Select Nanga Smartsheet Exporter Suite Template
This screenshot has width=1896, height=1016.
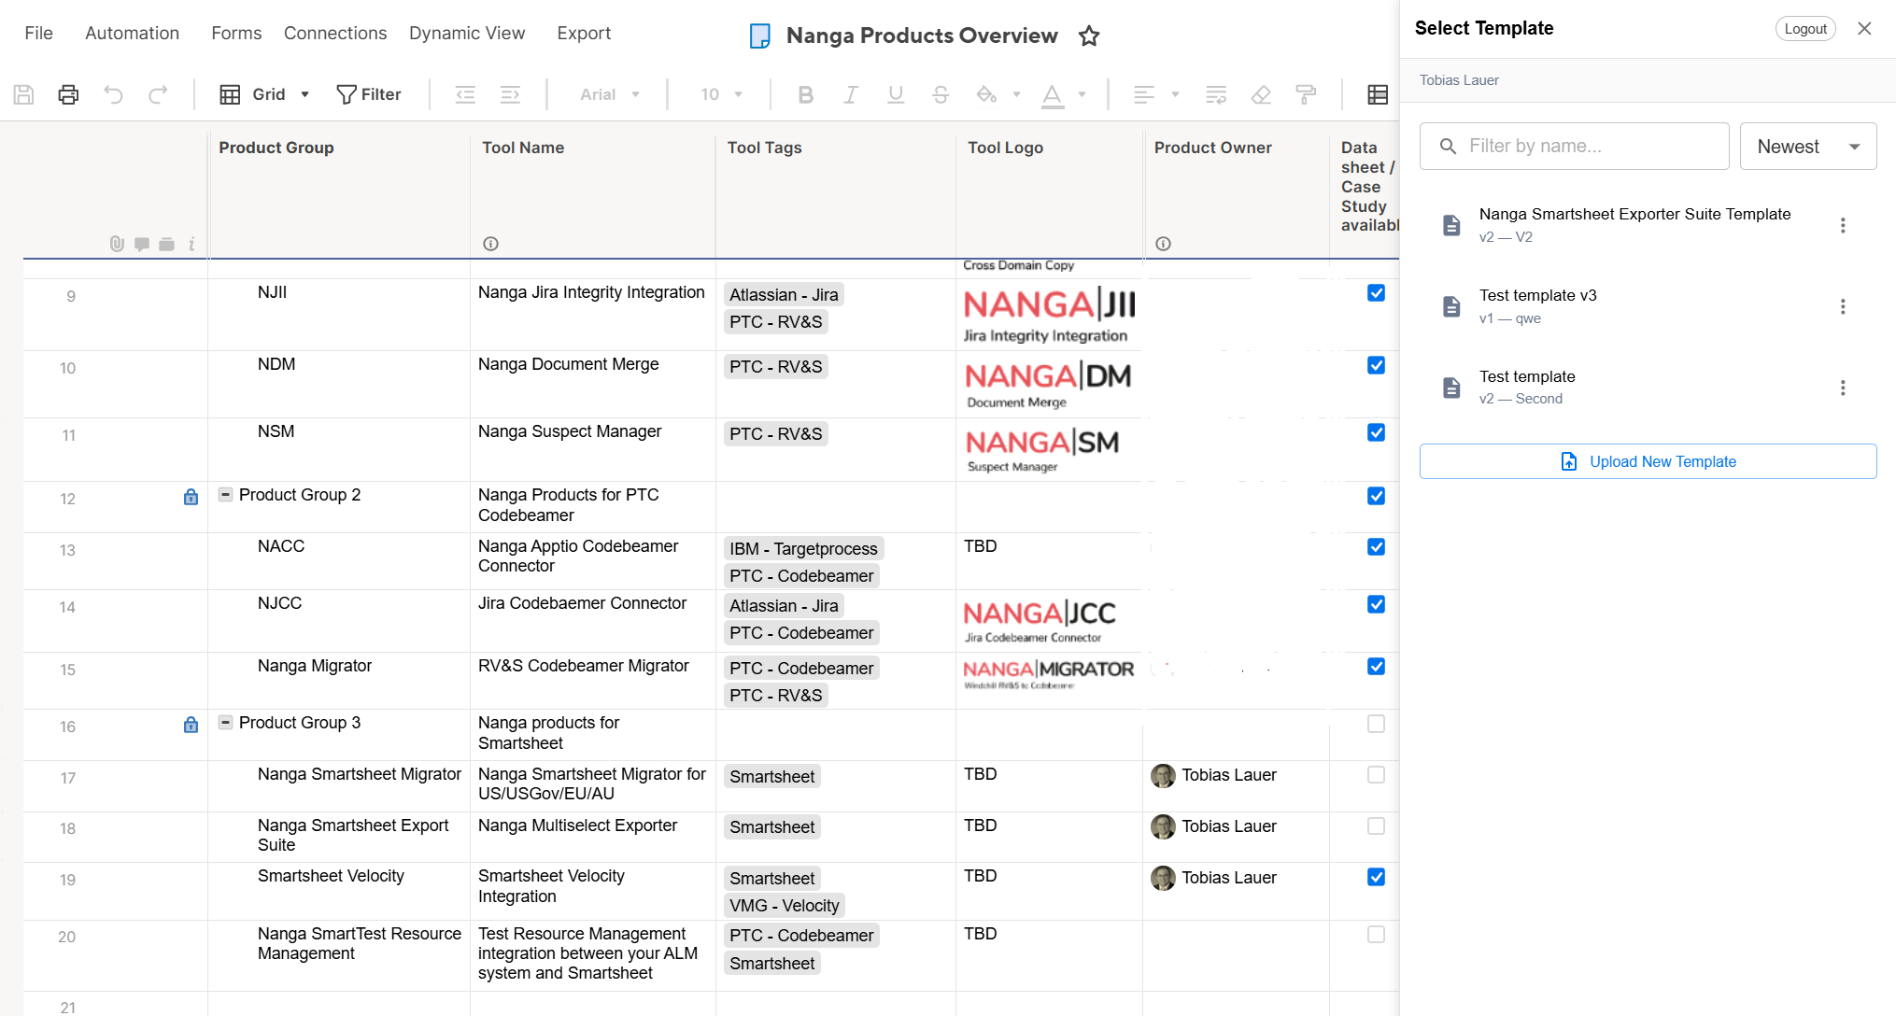(x=1634, y=225)
